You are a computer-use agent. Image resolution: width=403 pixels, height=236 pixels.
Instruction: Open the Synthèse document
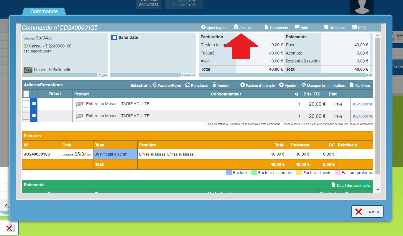360,85
